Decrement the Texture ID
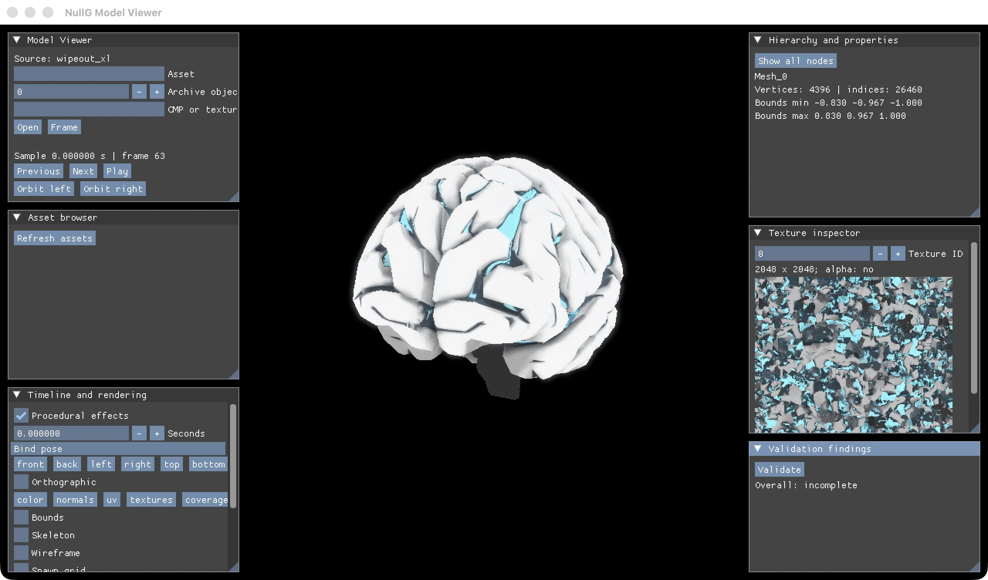Image resolution: width=988 pixels, height=580 pixels. pyautogui.click(x=880, y=253)
